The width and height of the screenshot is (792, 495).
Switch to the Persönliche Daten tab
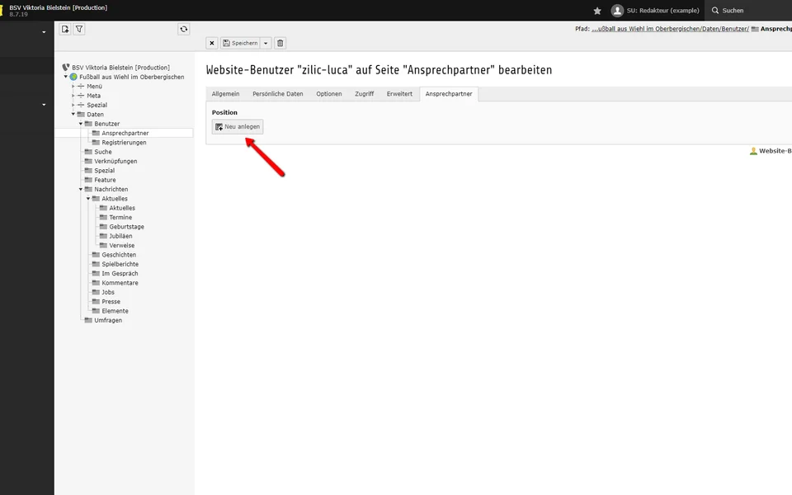point(277,94)
